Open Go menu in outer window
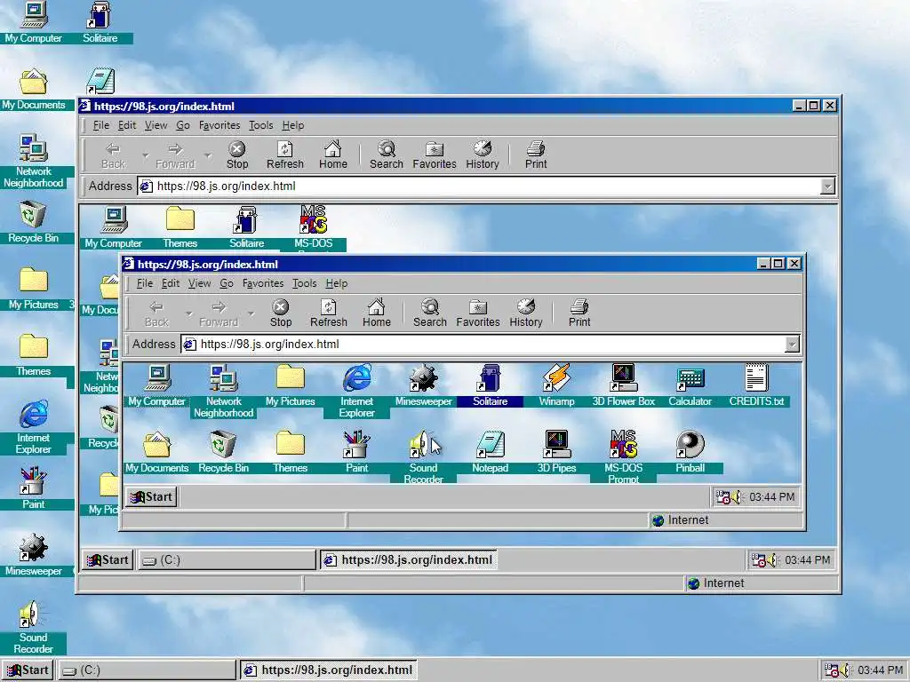 pyautogui.click(x=183, y=125)
